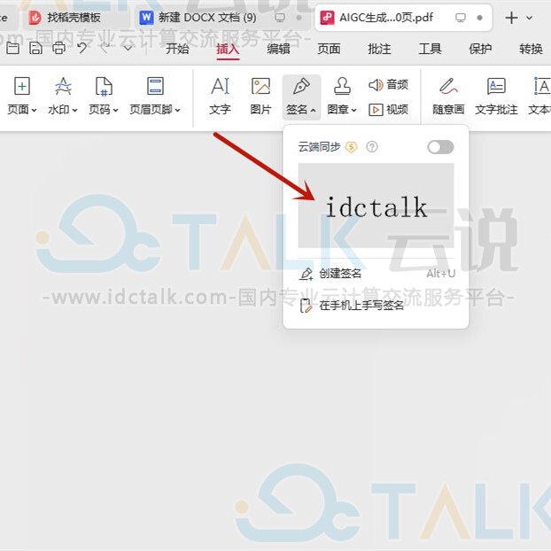Open the 转换 ribbon tab
The height and width of the screenshot is (551, 551).
tap(531, 49)
